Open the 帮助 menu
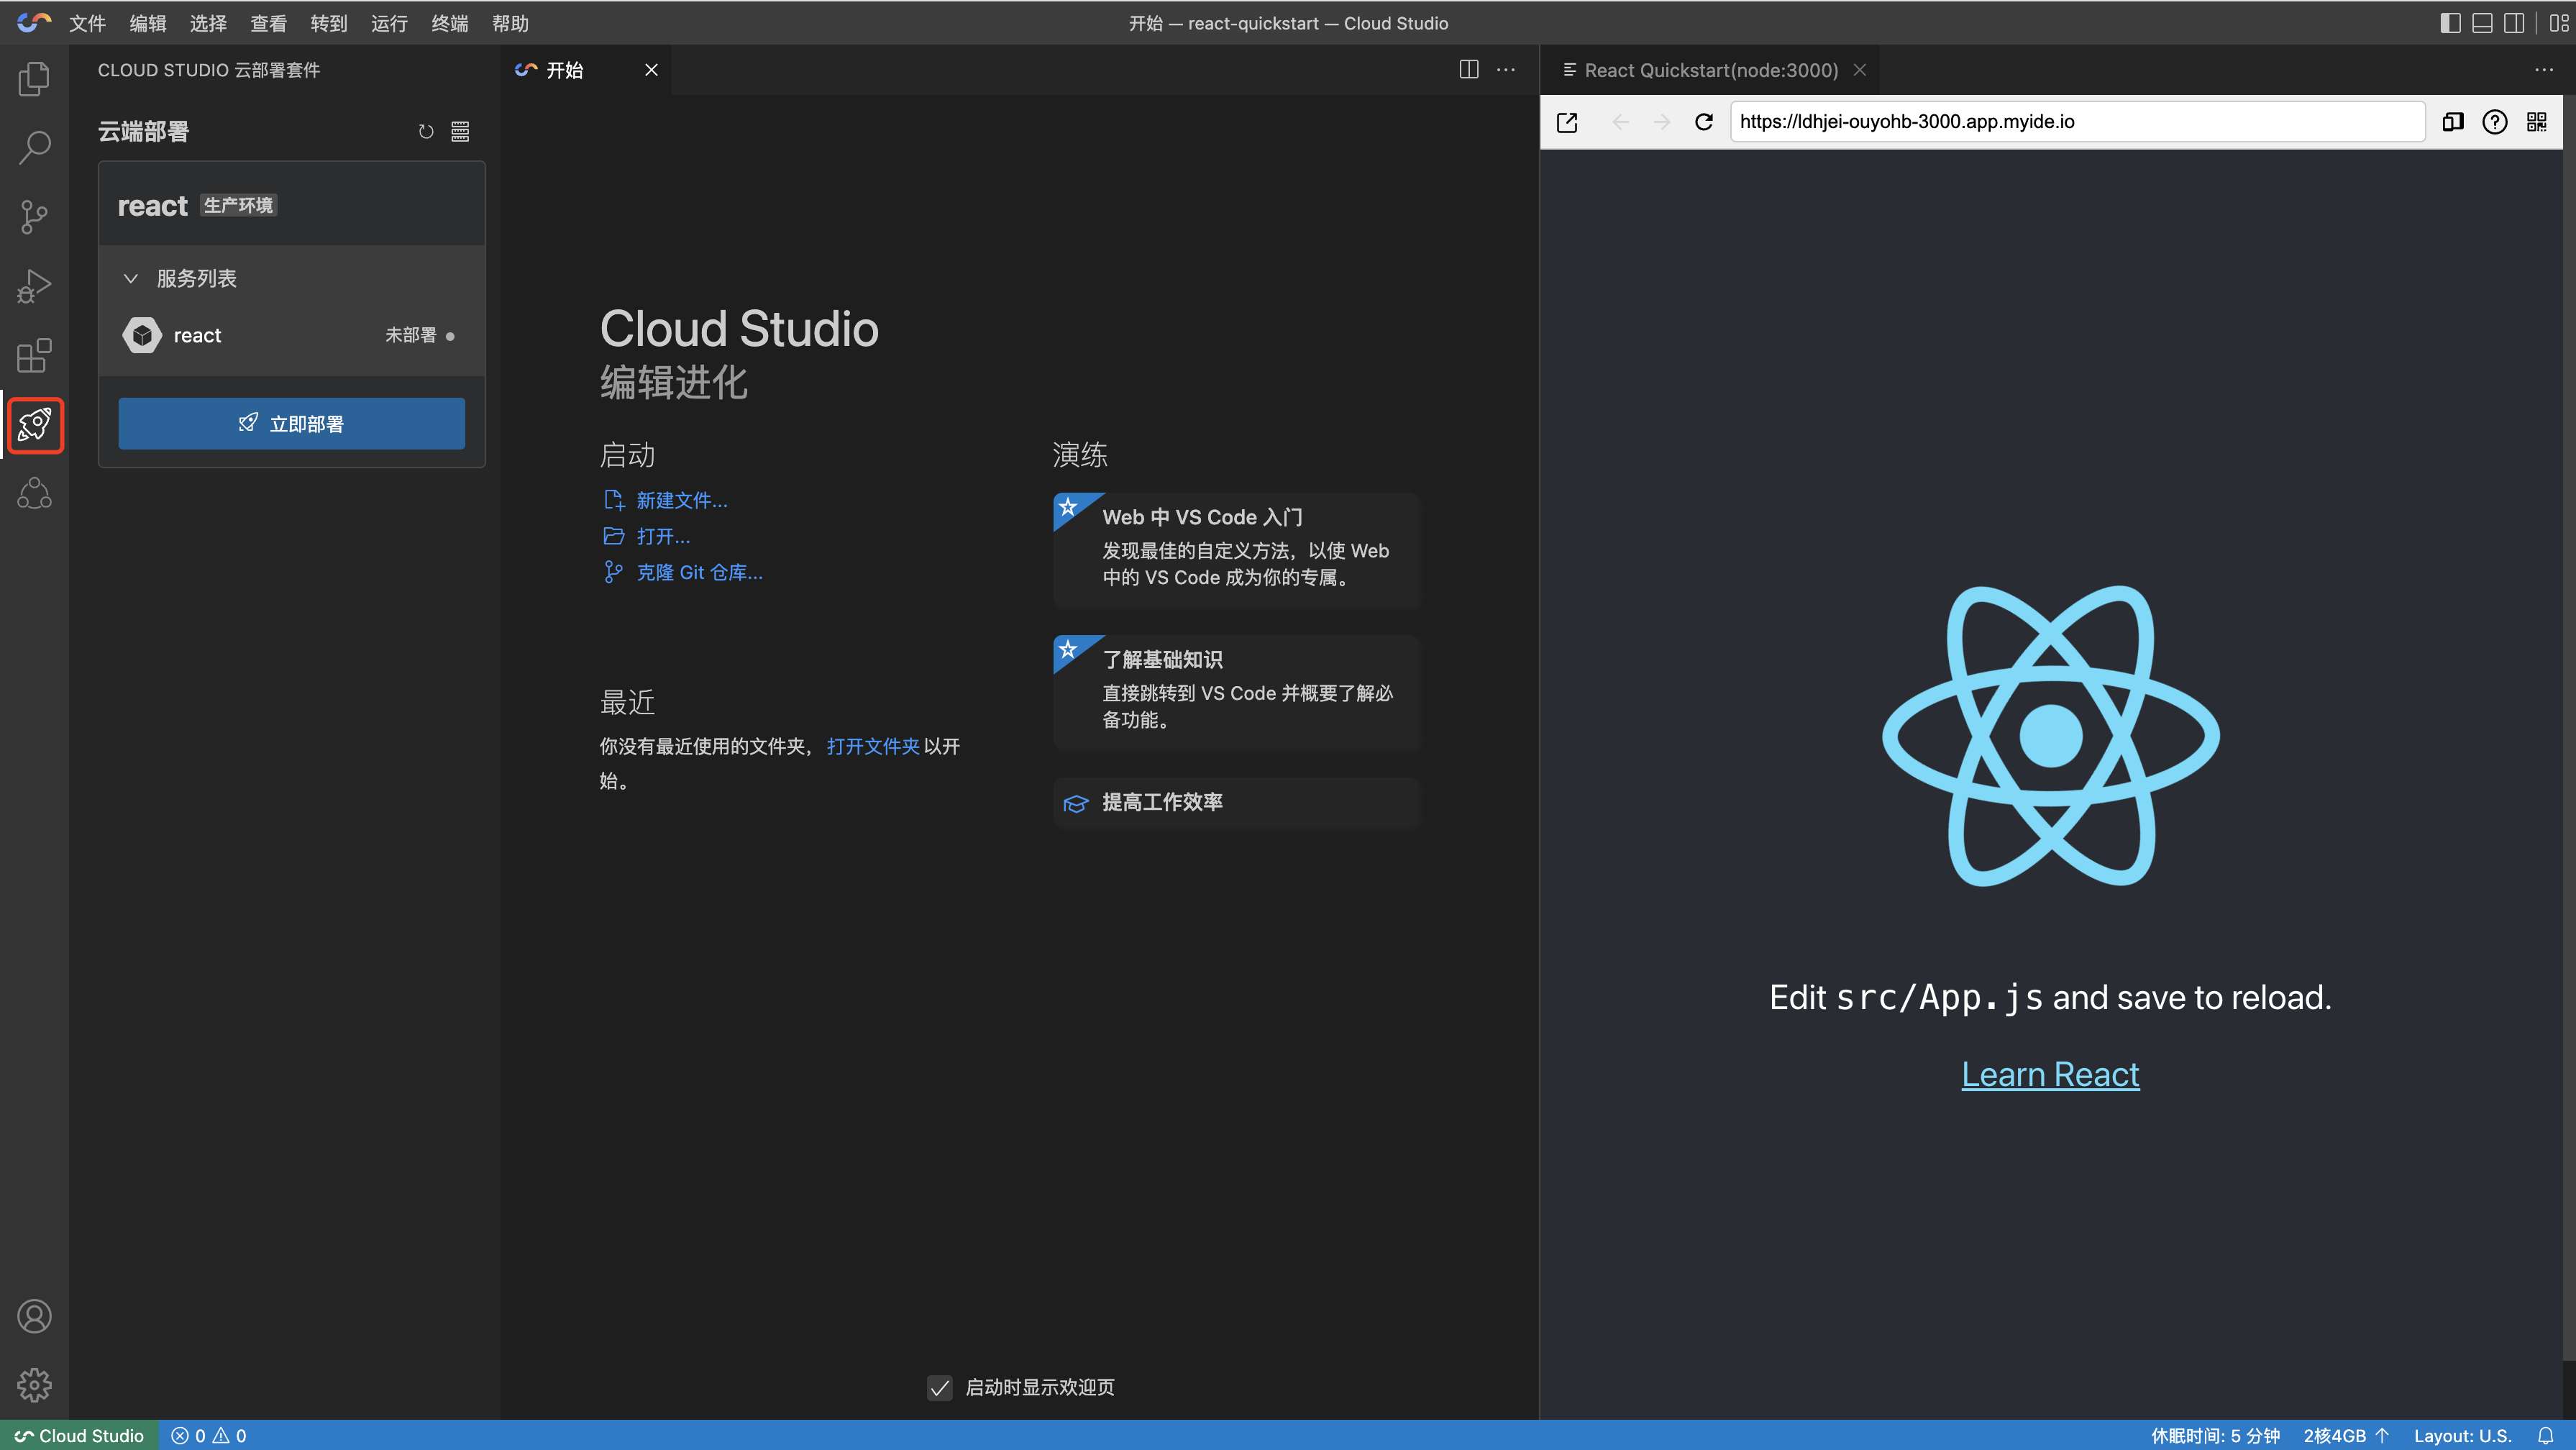Viewport: 2576px width, 1450px height. point(510,23)
